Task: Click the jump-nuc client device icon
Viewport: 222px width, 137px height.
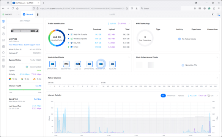Action: [x=78, y=64]
